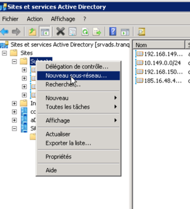The image size is (190, 209).
Task: Click the blue Help question mark icon
Action: point(113,31)
